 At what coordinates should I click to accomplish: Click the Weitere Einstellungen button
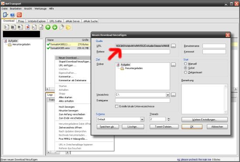(x=205, y=120)
